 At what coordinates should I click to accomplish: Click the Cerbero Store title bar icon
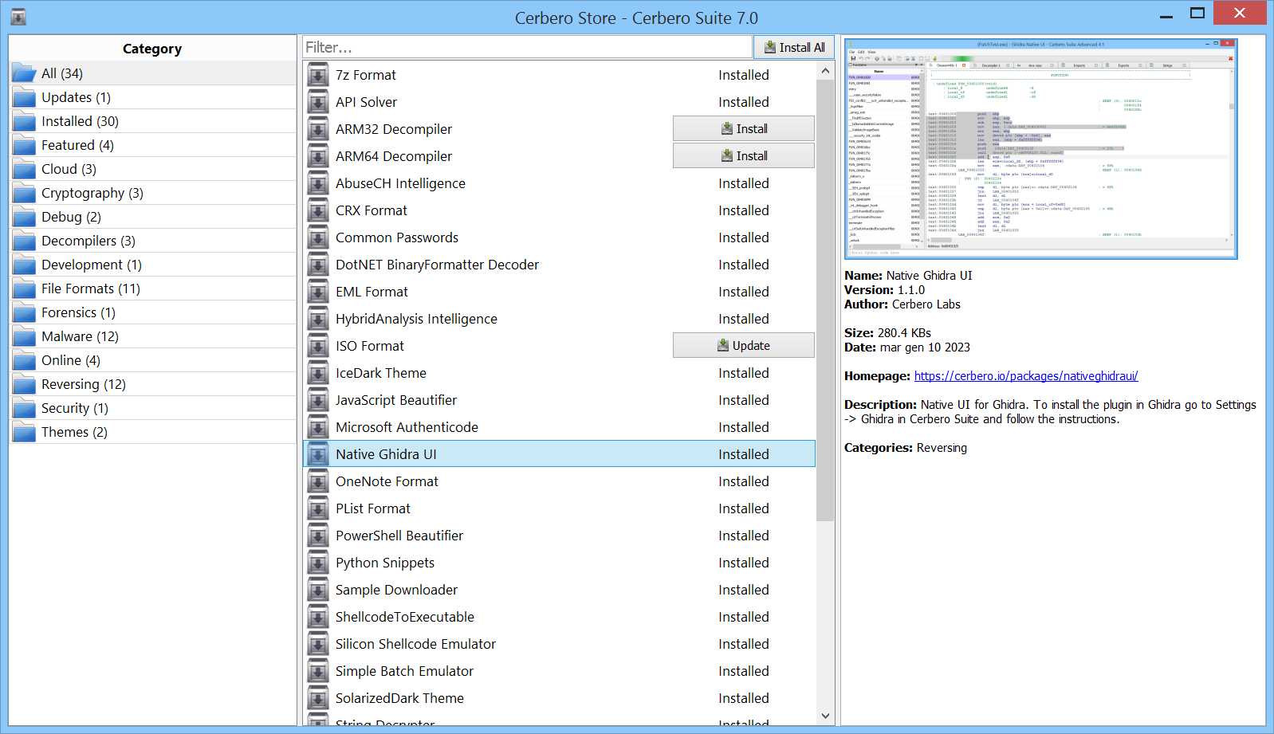18,16
